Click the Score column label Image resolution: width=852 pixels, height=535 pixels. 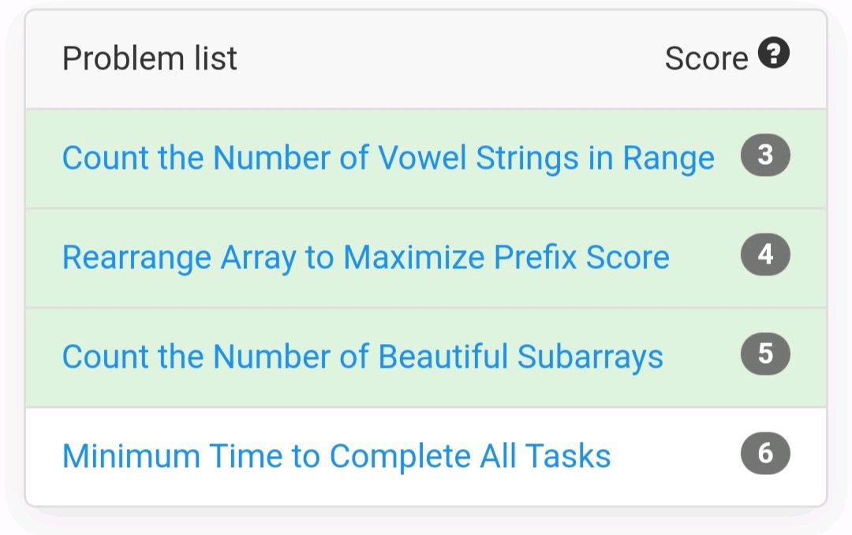point(706,58)
